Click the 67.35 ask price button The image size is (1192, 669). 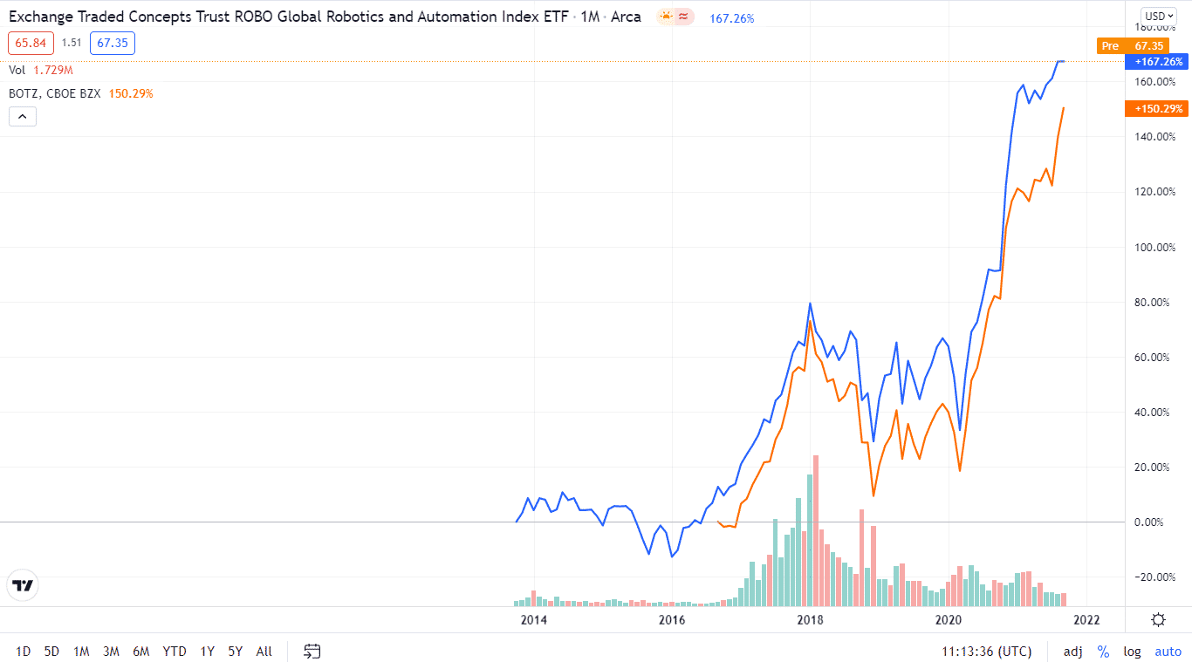point(112,43)
